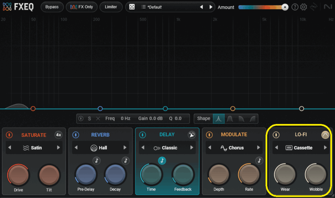Toggle tempo sync note above Delay Time

point(162,160)
